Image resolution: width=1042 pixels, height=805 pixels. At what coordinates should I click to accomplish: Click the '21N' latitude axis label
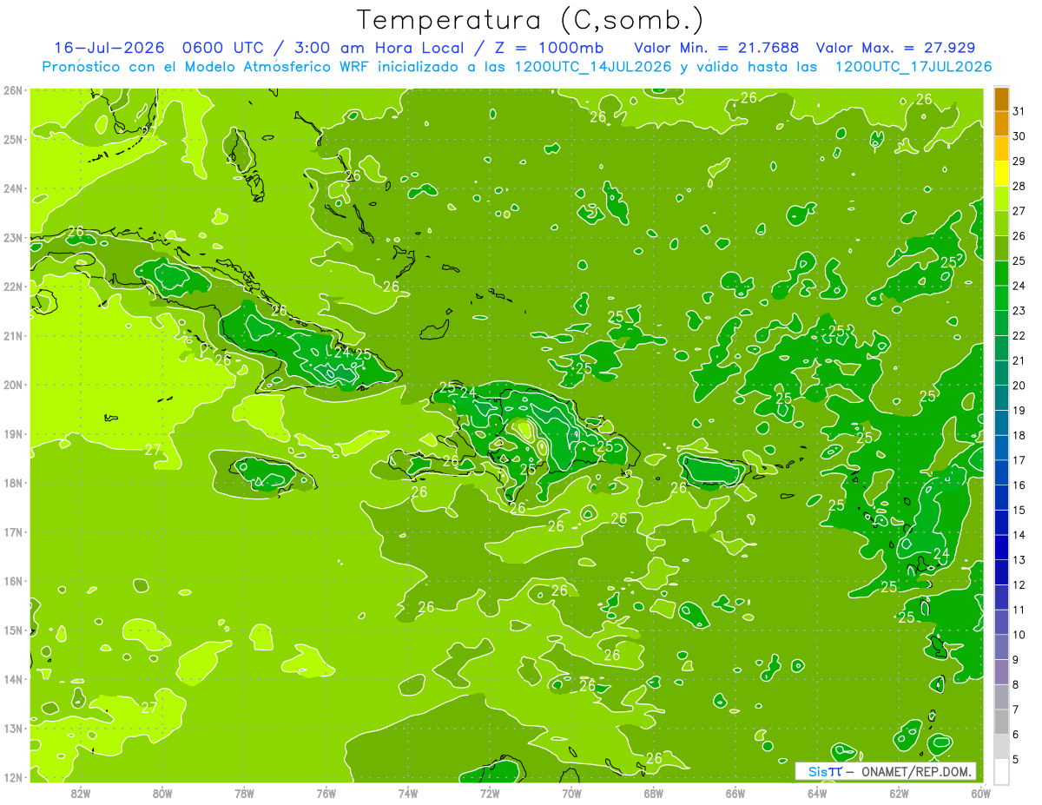coord(12,335)
